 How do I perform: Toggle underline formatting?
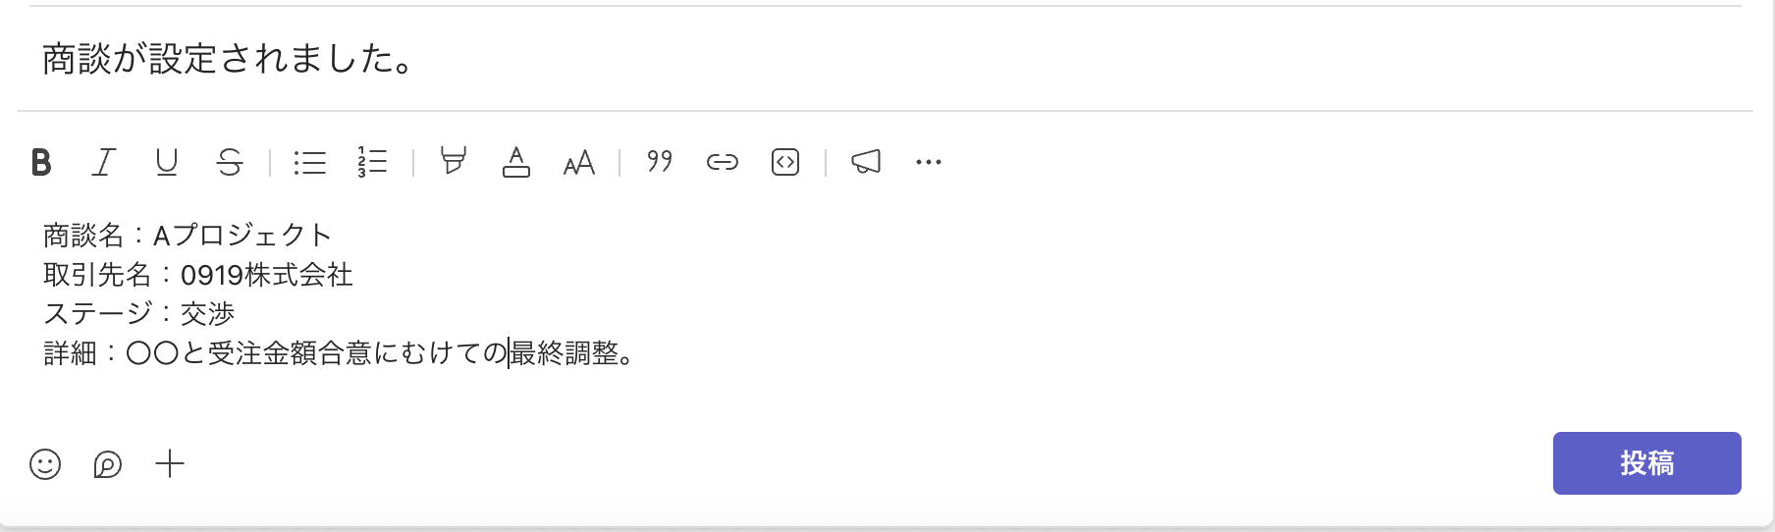coord(167,162)
